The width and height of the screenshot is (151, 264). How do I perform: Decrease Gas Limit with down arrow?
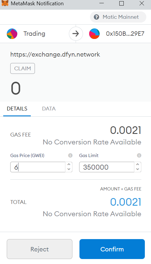tap(138, 169)
